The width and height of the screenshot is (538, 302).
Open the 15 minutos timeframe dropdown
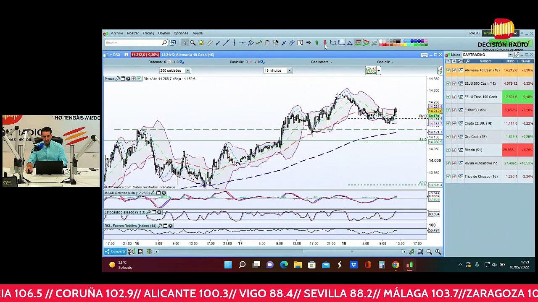pyautogui.click(x=278, y=70)
